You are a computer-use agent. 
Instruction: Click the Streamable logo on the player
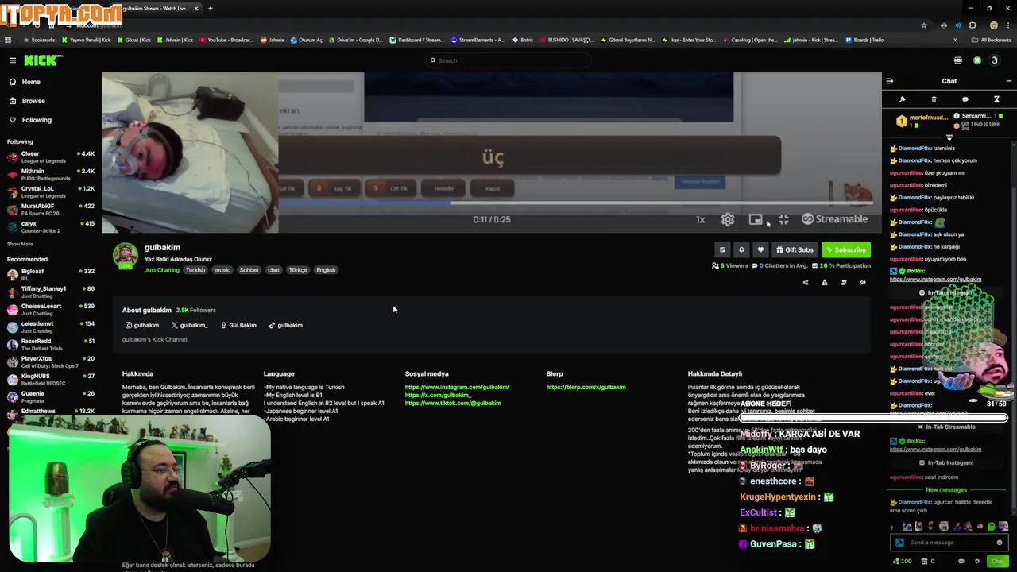(835, 219)
